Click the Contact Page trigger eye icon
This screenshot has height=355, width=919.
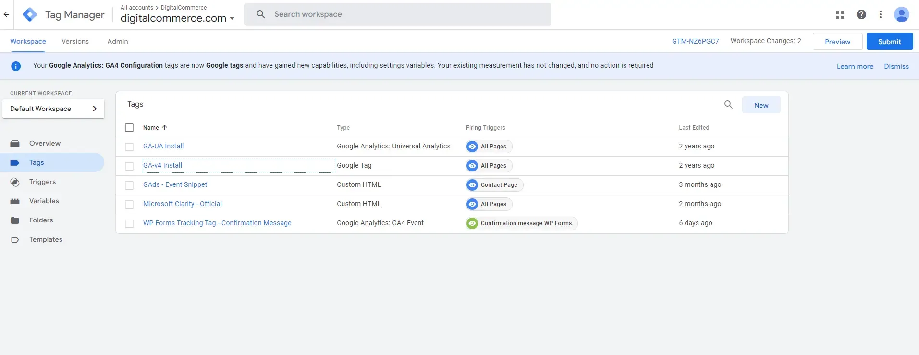tap(473, 185)
